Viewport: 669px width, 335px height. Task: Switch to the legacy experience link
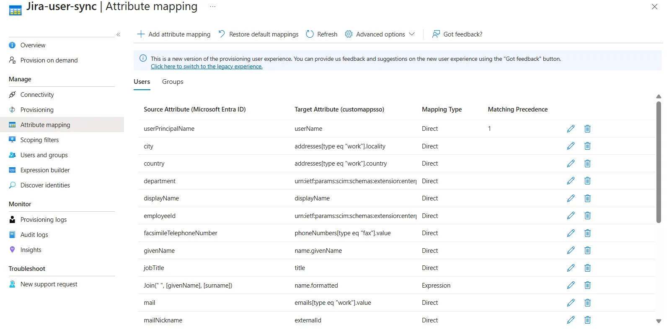tap(207, 67)
